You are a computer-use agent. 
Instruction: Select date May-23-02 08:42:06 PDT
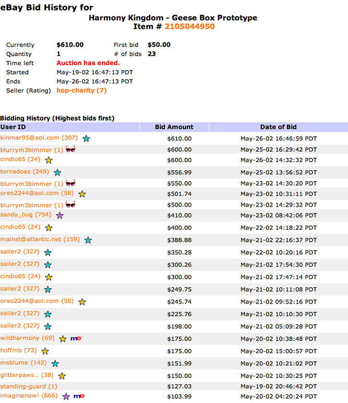point(278,215)
